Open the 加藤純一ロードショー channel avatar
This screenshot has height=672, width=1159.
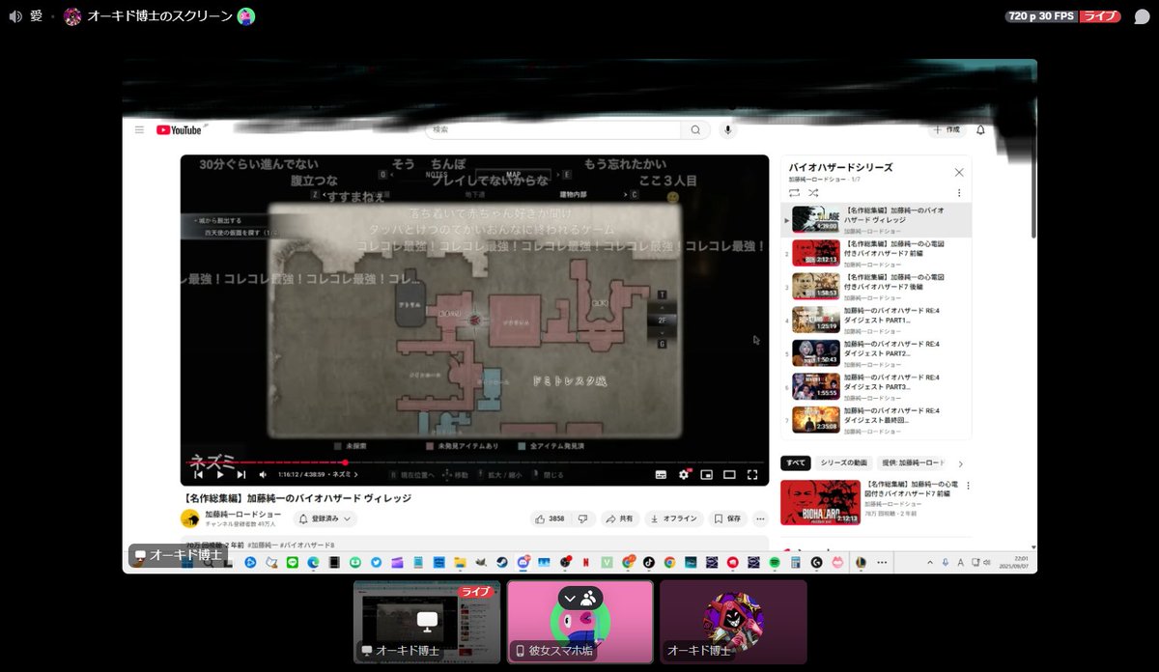click(x=190, y=518)
